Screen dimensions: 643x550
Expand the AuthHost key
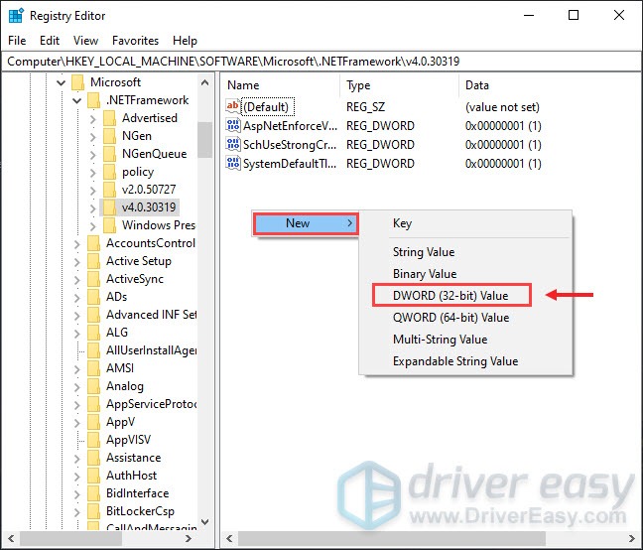click(77, 477)
